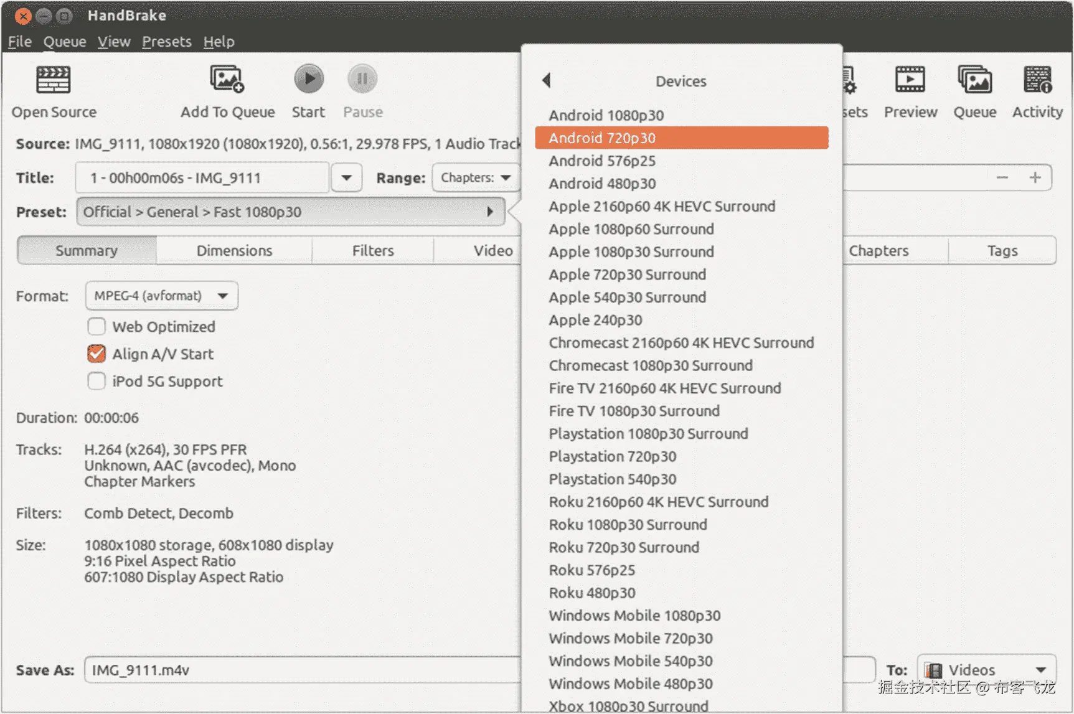Viewport: 1074px width, 714px height.
Task: Select the Android 480p30 preset
Action: coord(682,184)
